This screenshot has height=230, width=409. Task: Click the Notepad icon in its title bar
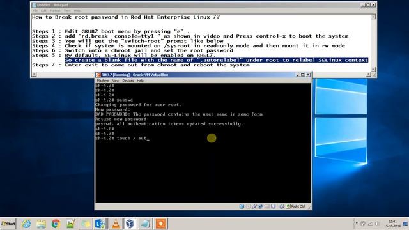click(x=34, y=5)
